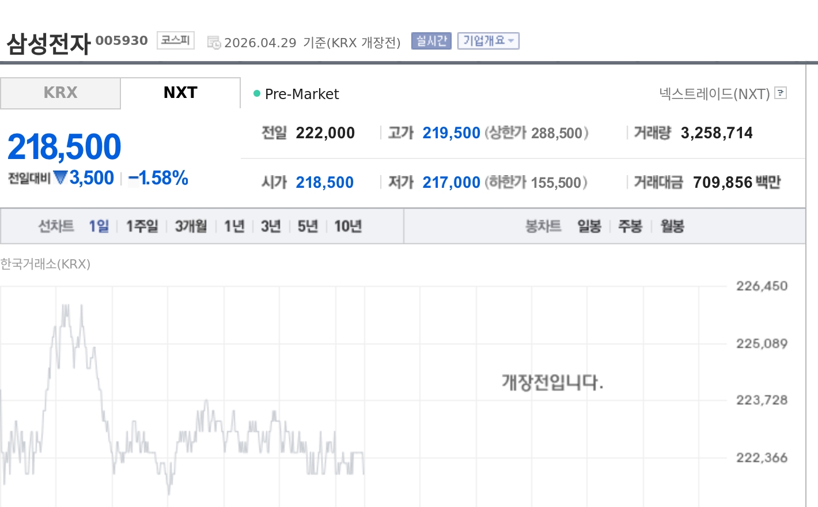Click the 넥스트레이드(NXT) label

(714, 93)
